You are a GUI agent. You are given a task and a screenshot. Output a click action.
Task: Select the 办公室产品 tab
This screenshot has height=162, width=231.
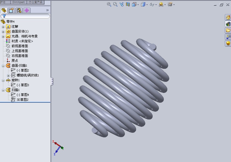point(35,2)
